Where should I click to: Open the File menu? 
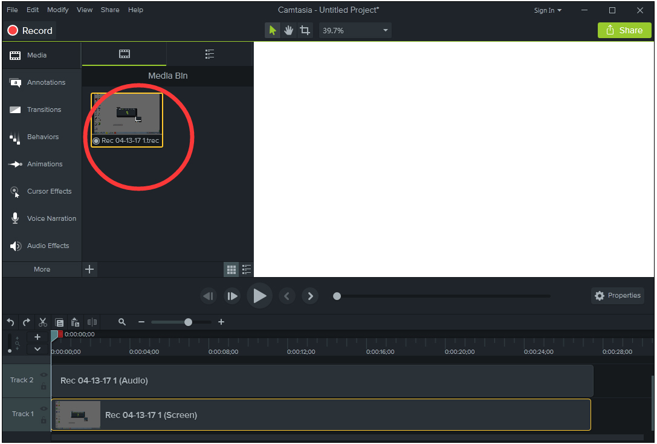(12, 10)
